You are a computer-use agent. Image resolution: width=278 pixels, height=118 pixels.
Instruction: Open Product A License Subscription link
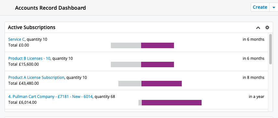[36, 78]
